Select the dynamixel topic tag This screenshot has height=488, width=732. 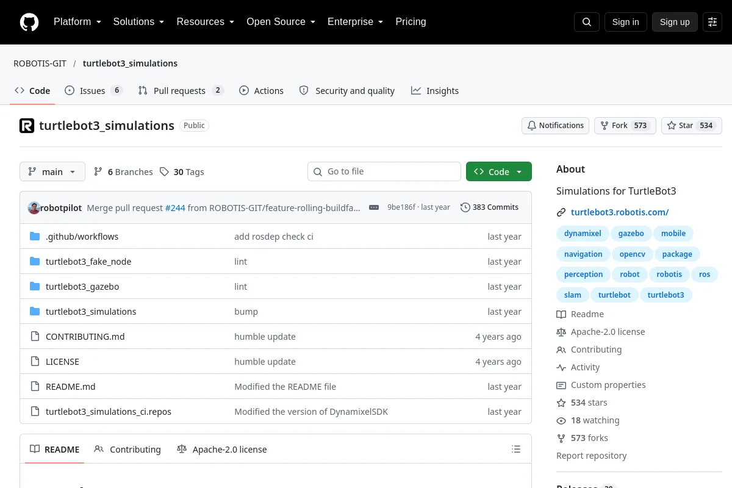(583, 234)
